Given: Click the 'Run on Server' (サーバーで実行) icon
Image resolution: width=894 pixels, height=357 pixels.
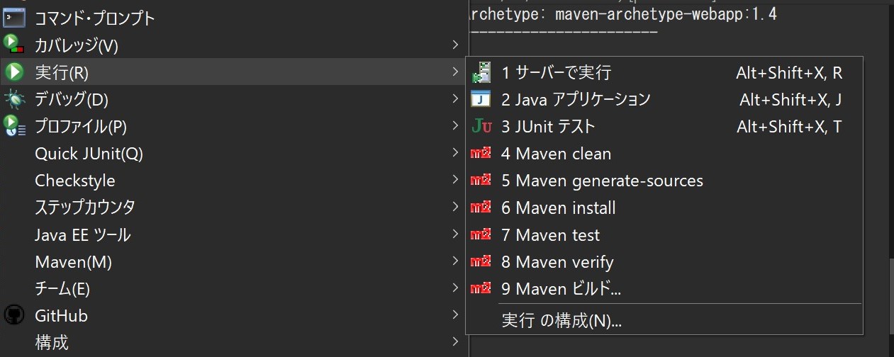Looking at the screenshot, I should [481, 72].
